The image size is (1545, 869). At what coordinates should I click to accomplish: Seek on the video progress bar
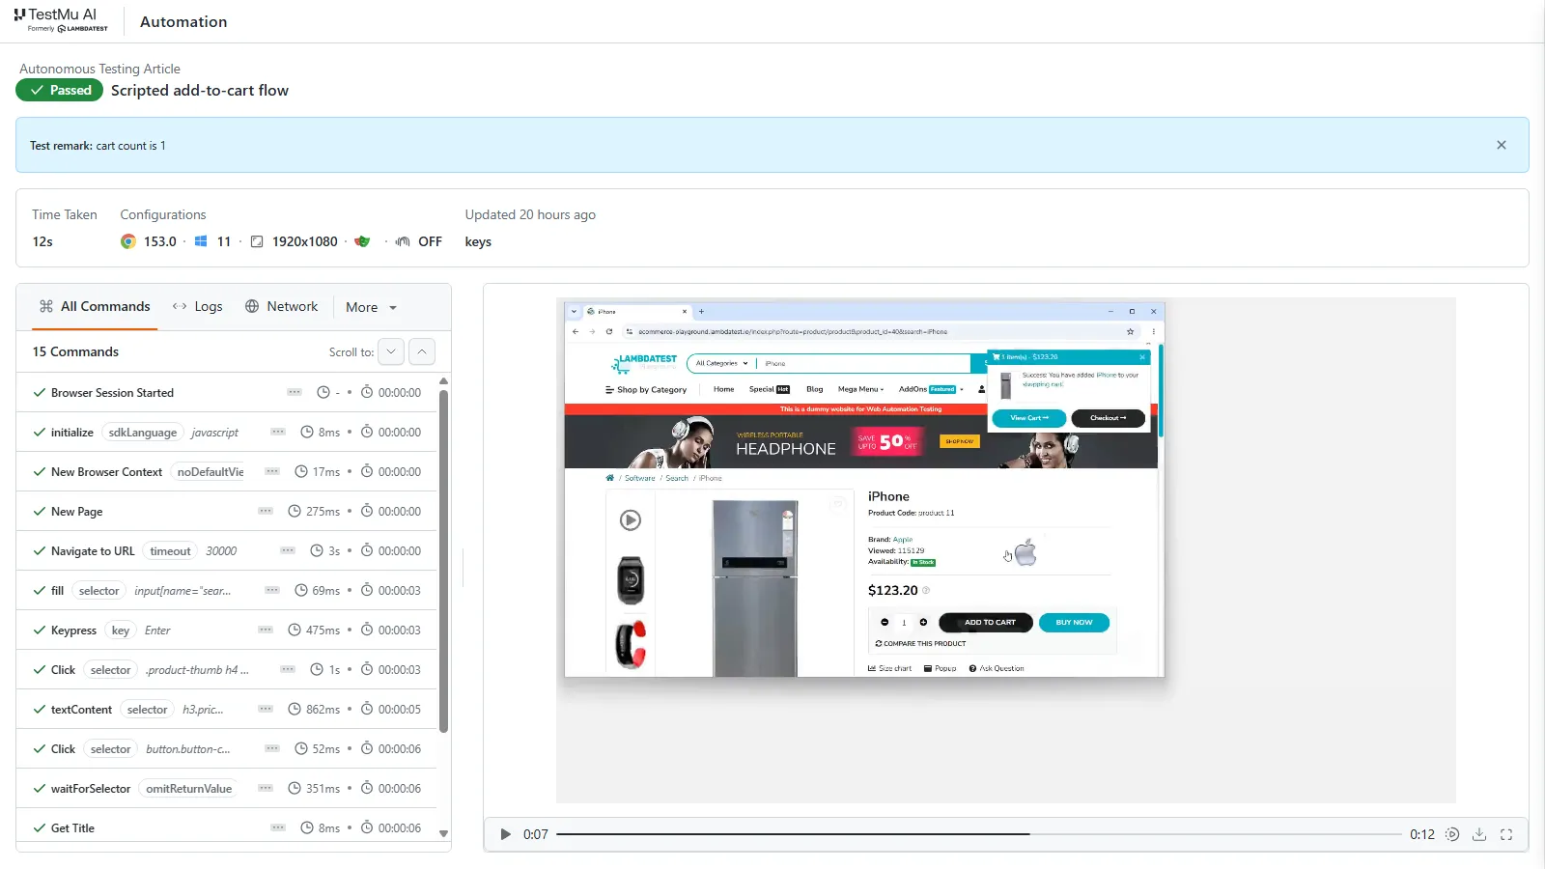978,834
